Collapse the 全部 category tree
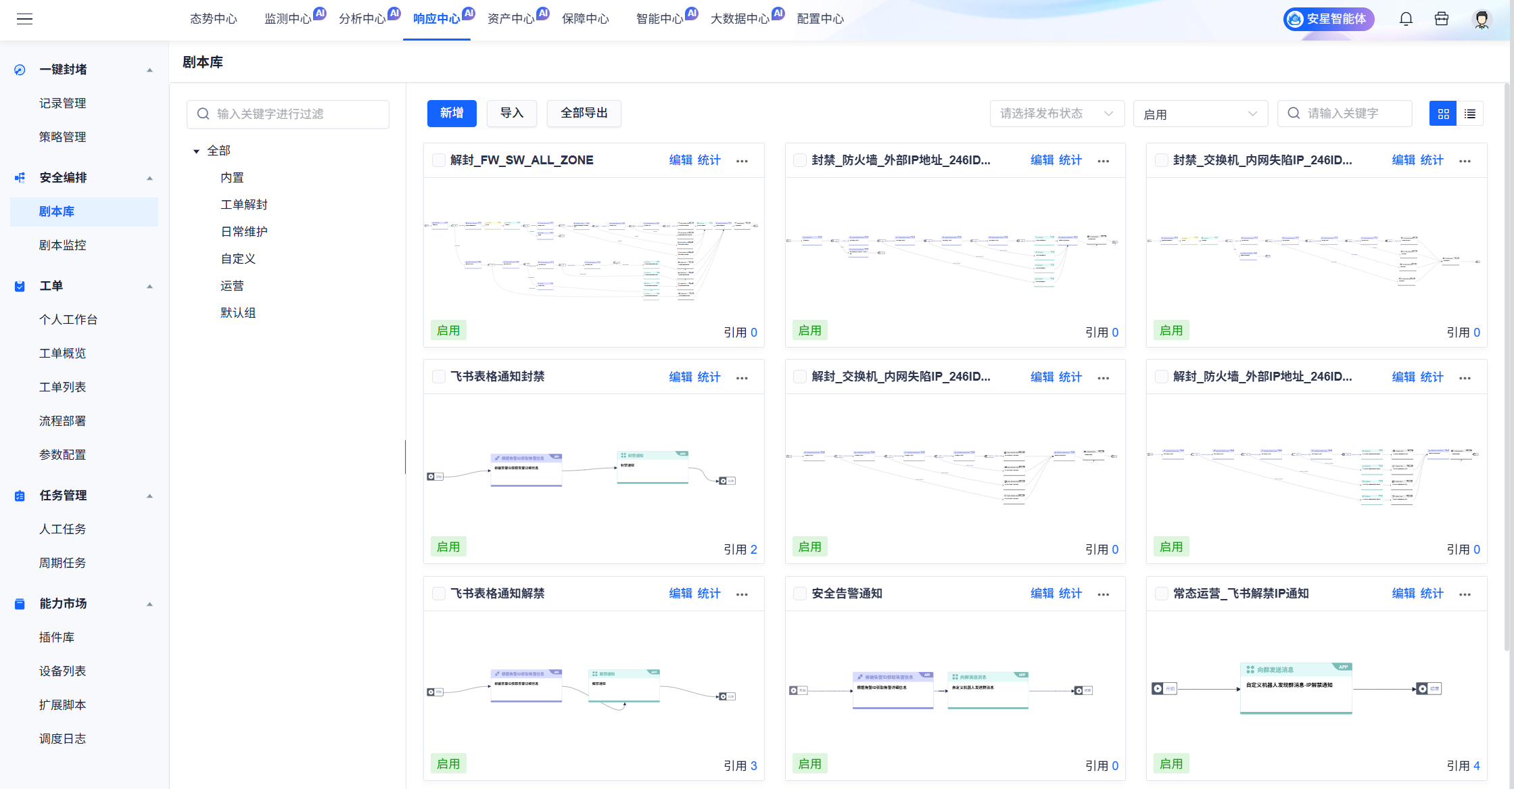The width and height of the screenshot is (1514, 789). (x=195, y=150)
